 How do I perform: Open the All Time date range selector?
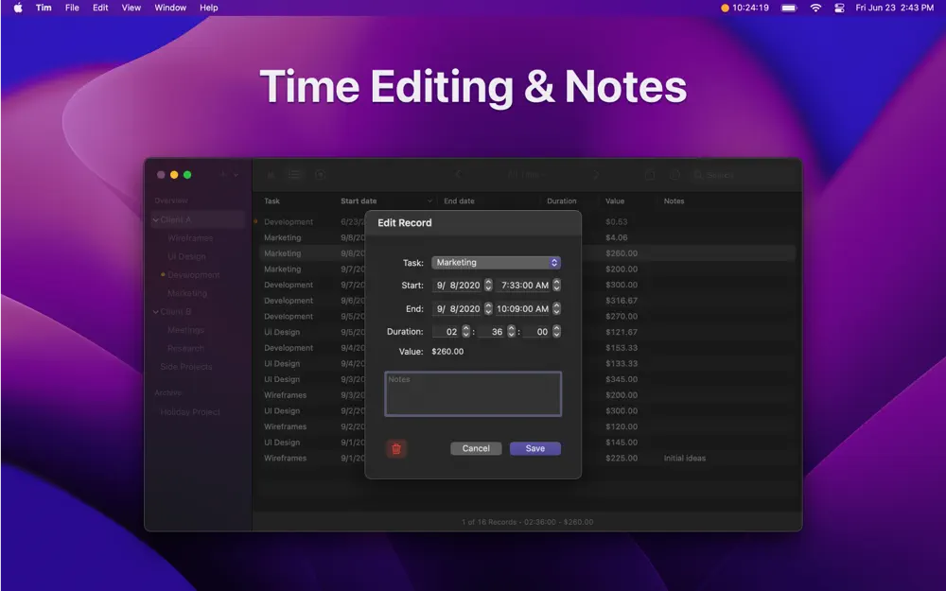[x=527, y=174]
